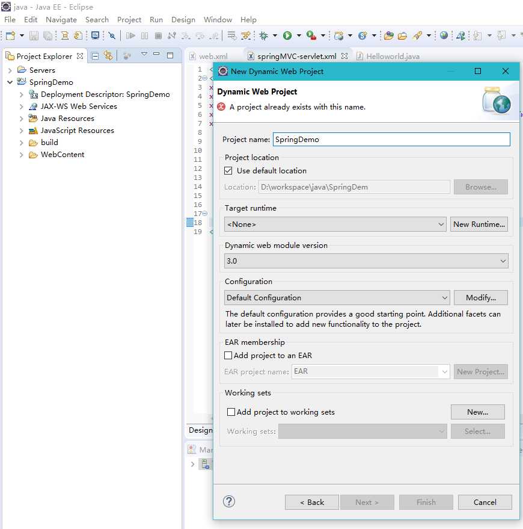Viewport: 523px width, 529px height.
Task: Click the help question mark icon
Action: coord(229,501)
